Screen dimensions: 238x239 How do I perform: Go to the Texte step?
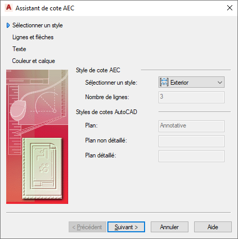click(x=19, y=49)
